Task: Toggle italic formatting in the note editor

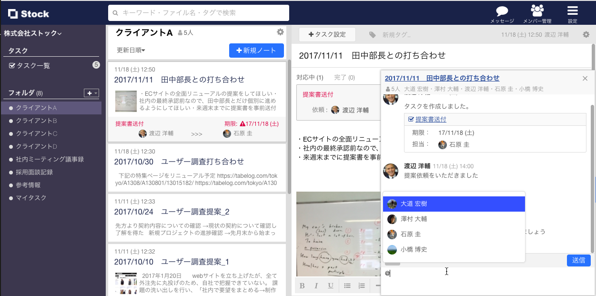Action: click(316, 286)
